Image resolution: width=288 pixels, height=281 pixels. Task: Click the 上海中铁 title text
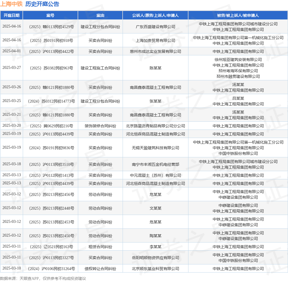pyautogui.click(x=11, y=4)
